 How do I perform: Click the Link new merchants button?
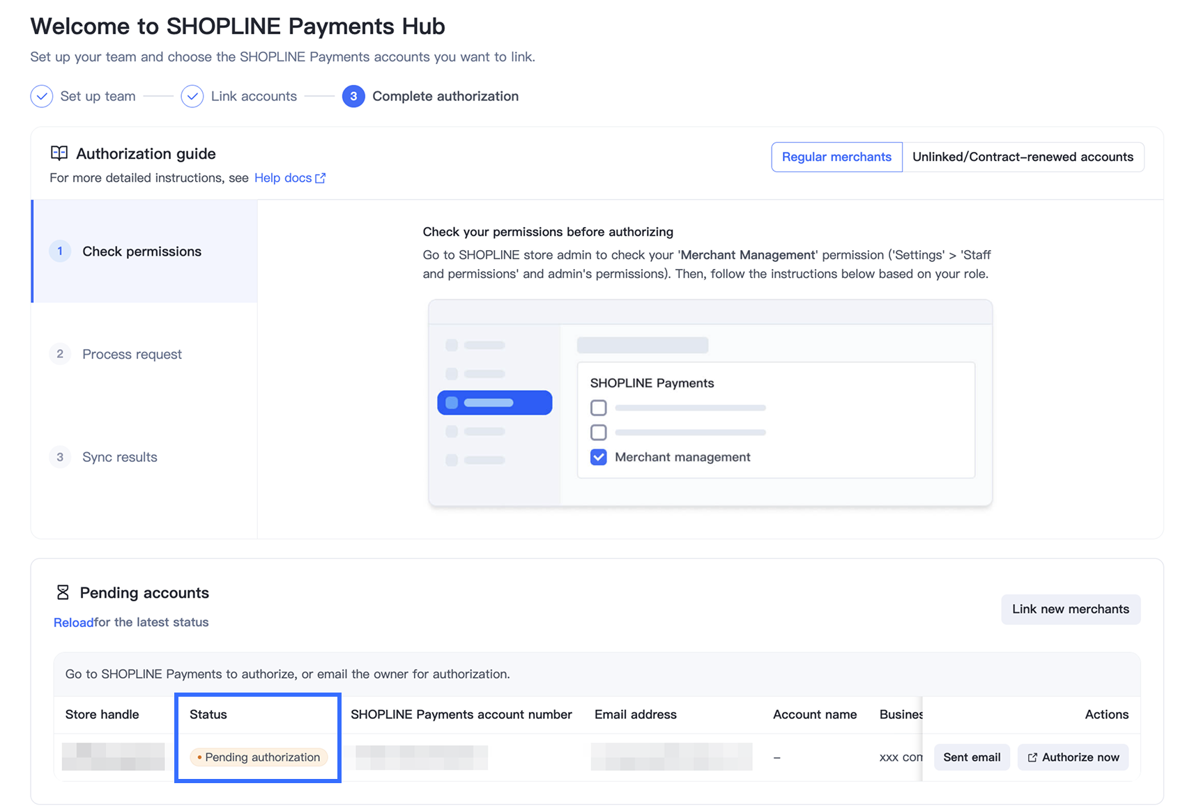tap(1071, 609)
